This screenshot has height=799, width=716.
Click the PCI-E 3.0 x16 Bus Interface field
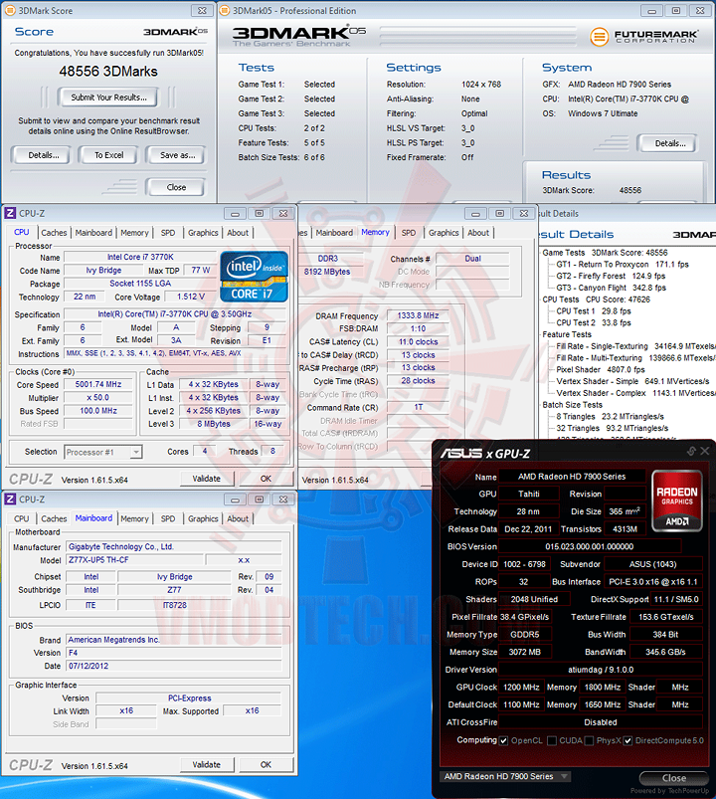pos(653,582)
